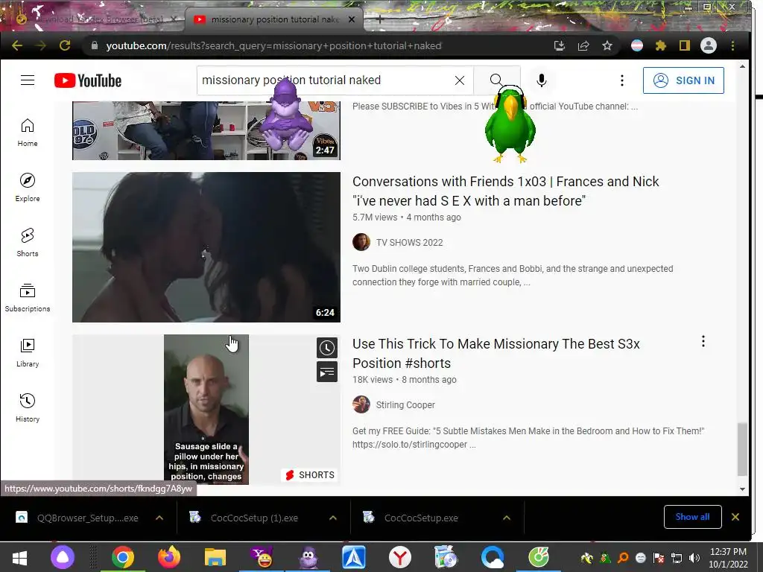Bookmark this page with the star icon
Image resolution: width=763 pixels, height=572 pixels.
(x=607, y=45)
